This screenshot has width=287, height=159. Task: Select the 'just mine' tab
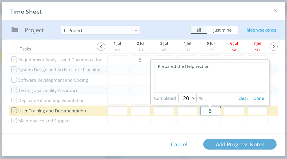click(x=222, y=30)
